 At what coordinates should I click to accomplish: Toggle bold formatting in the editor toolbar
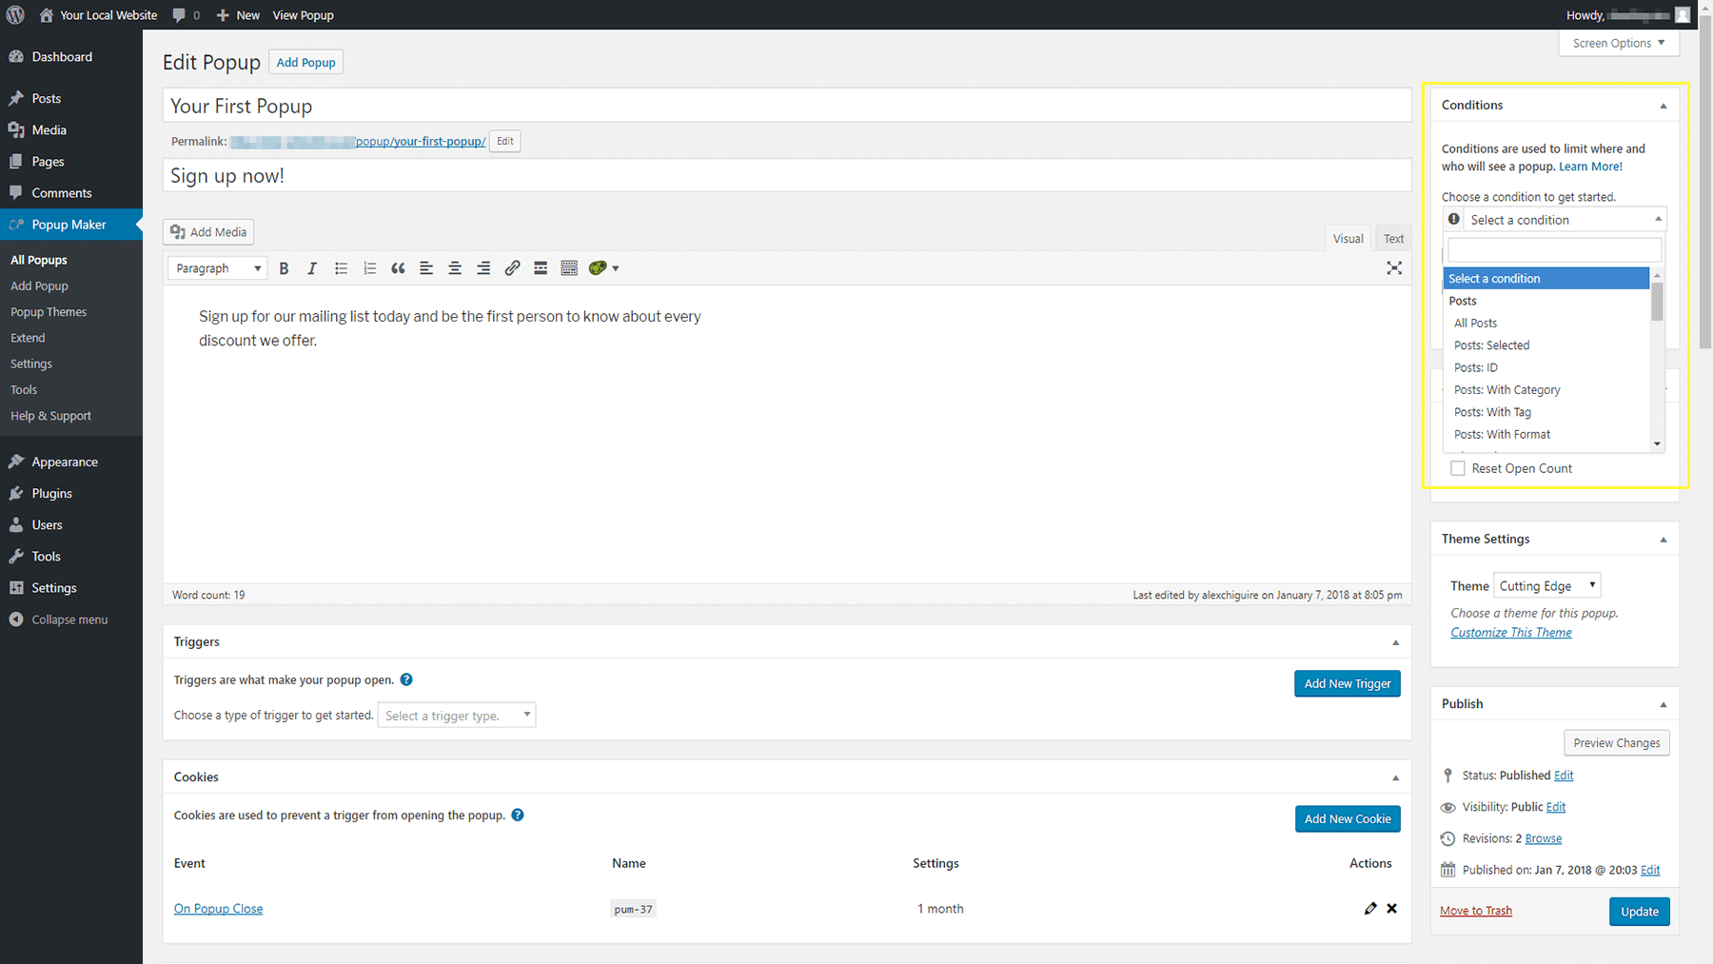point(284,268)
